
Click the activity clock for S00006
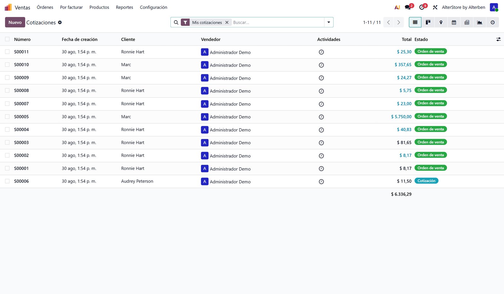[x=321, y=182]
